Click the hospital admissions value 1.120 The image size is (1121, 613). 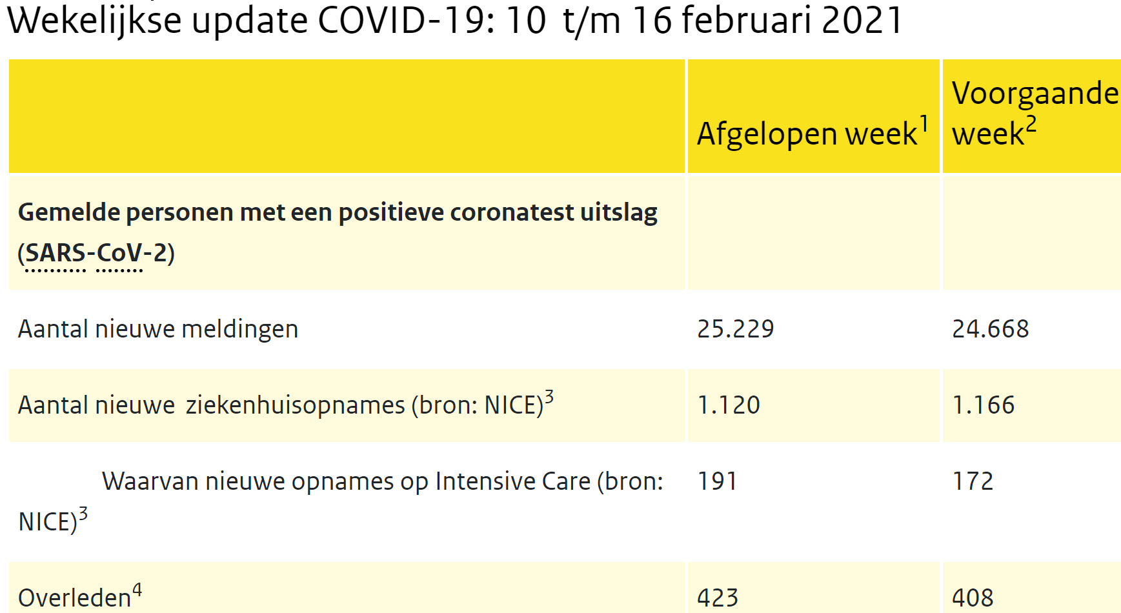coord(729,405)
